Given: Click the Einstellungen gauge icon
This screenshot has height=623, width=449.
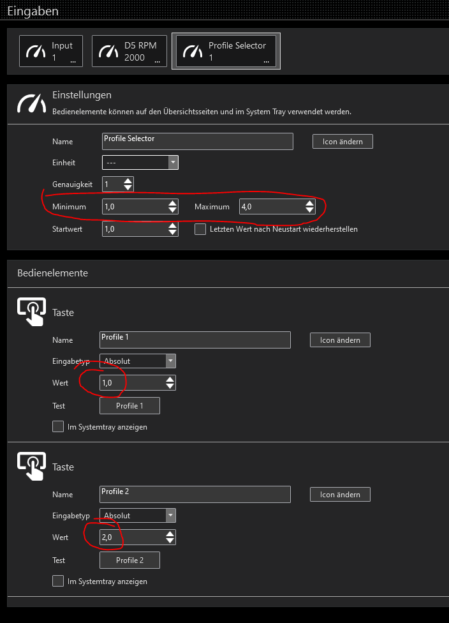Looking at the screenshot, I should click(x=31, y=104).
